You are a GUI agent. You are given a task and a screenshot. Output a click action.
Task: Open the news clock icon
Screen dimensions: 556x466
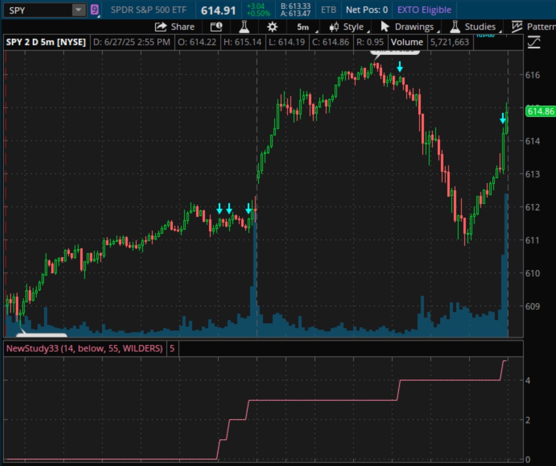[216, 27]
